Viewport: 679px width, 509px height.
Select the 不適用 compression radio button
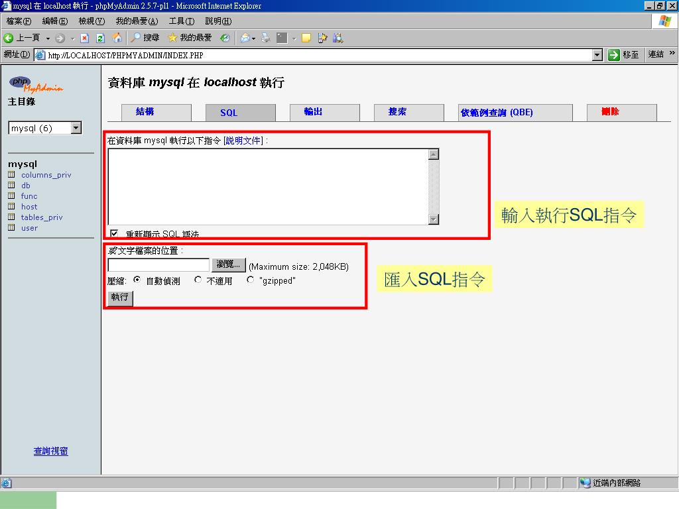coord(198,280)
